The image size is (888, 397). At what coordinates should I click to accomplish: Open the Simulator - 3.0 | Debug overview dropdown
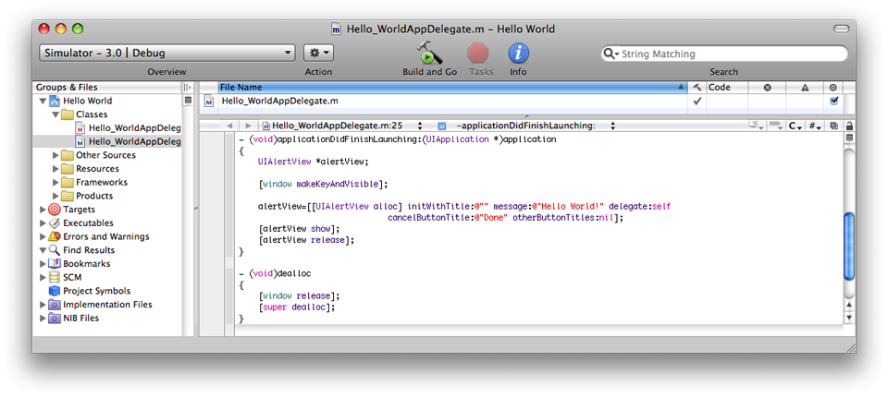167,54
